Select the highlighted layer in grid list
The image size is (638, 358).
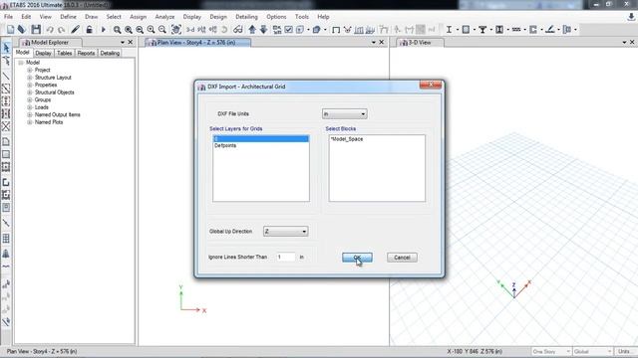point(261,139)
